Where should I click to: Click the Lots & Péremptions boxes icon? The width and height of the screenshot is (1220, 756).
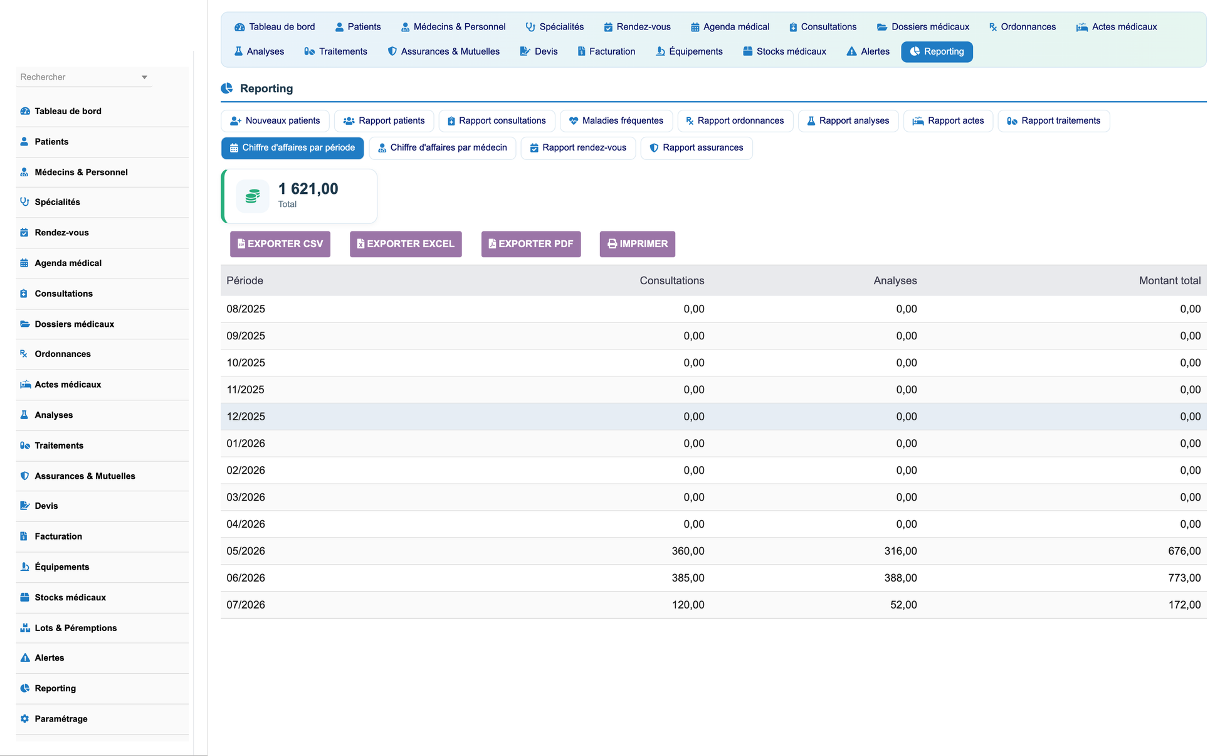tap(25, 628)
